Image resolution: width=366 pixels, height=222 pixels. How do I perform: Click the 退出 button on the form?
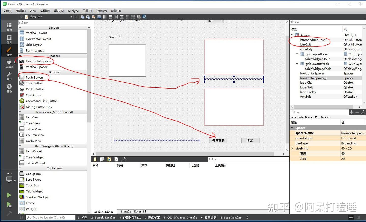(x=250, y=140)
